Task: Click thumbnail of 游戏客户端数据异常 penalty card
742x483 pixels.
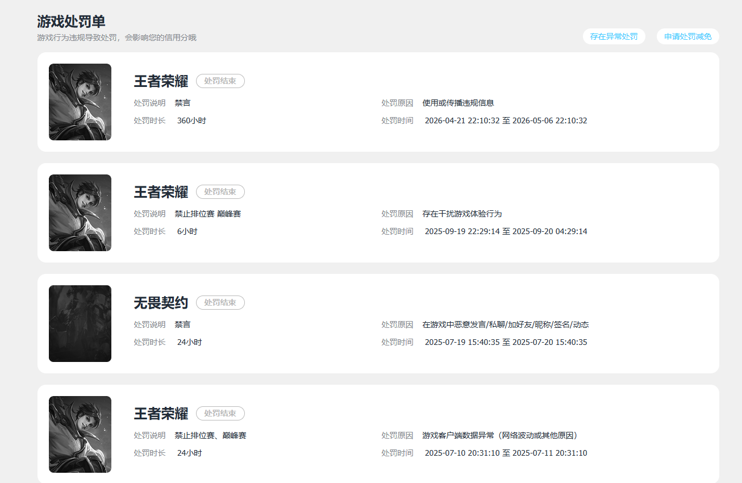Action: (x=80, y=434)
